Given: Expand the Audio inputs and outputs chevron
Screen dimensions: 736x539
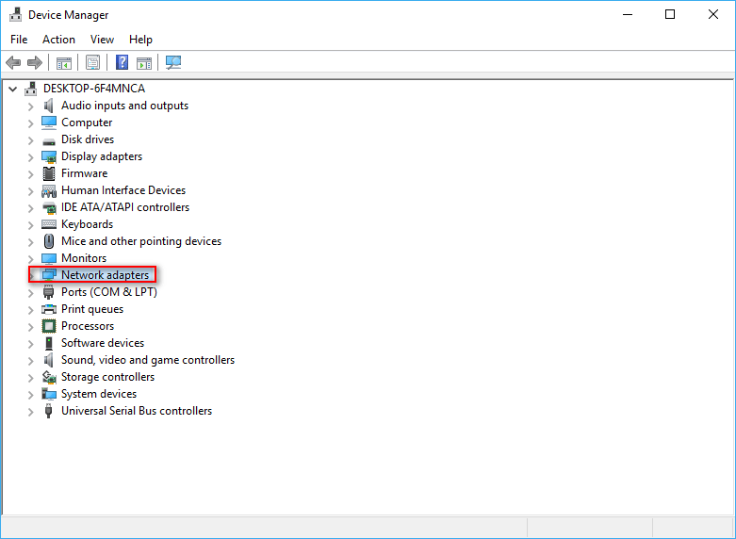Looking at the screenshot, I should 31,106.
